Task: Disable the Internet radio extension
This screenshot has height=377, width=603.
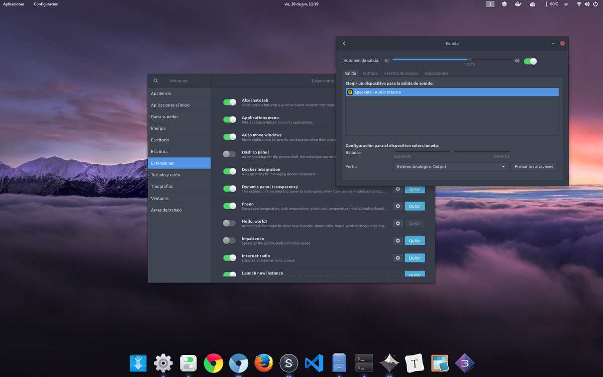Action: point(230,257)
